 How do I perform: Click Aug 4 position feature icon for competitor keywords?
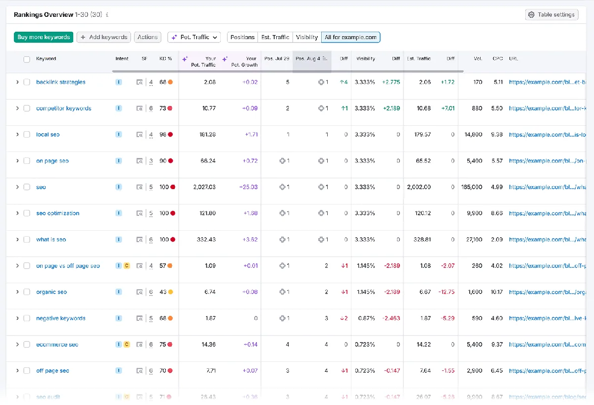321,108
